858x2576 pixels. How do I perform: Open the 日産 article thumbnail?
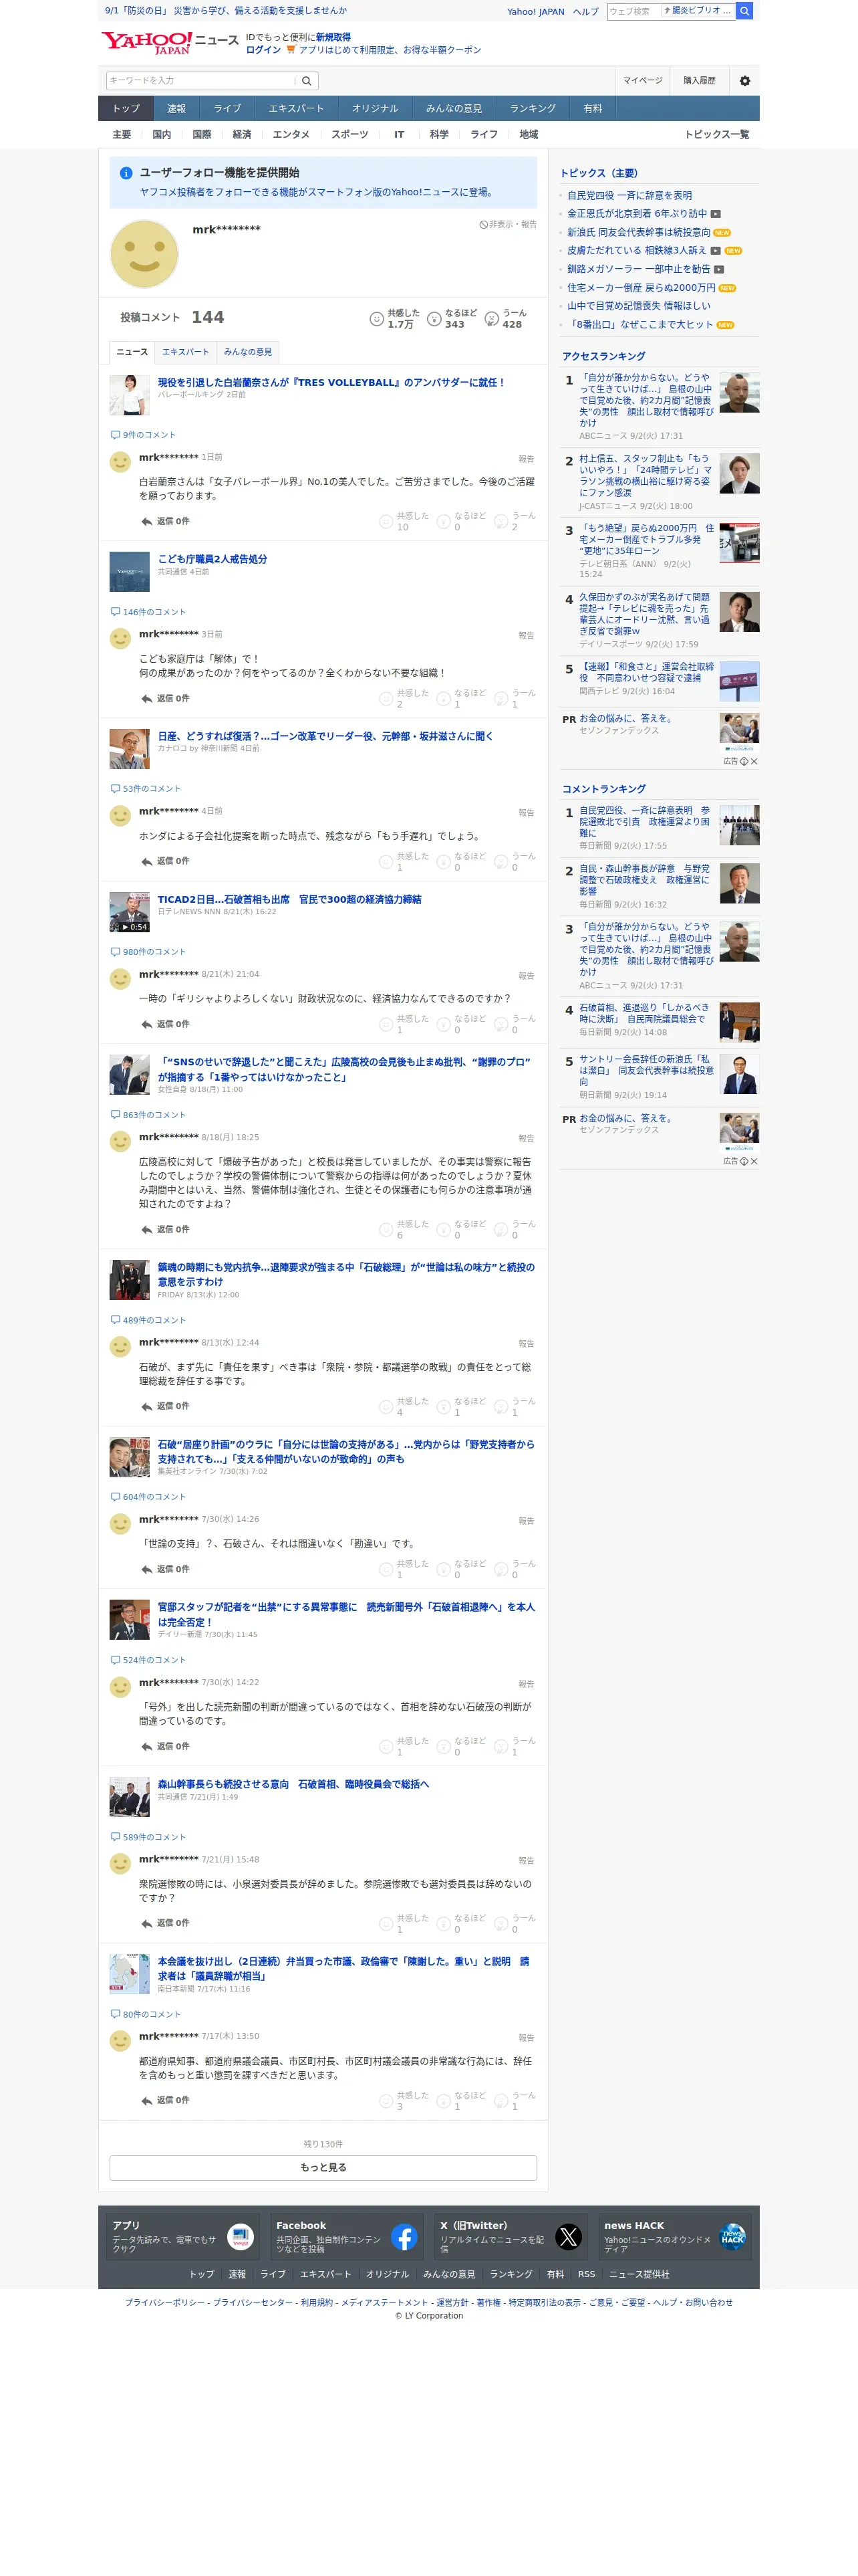(x=130, y=748)
